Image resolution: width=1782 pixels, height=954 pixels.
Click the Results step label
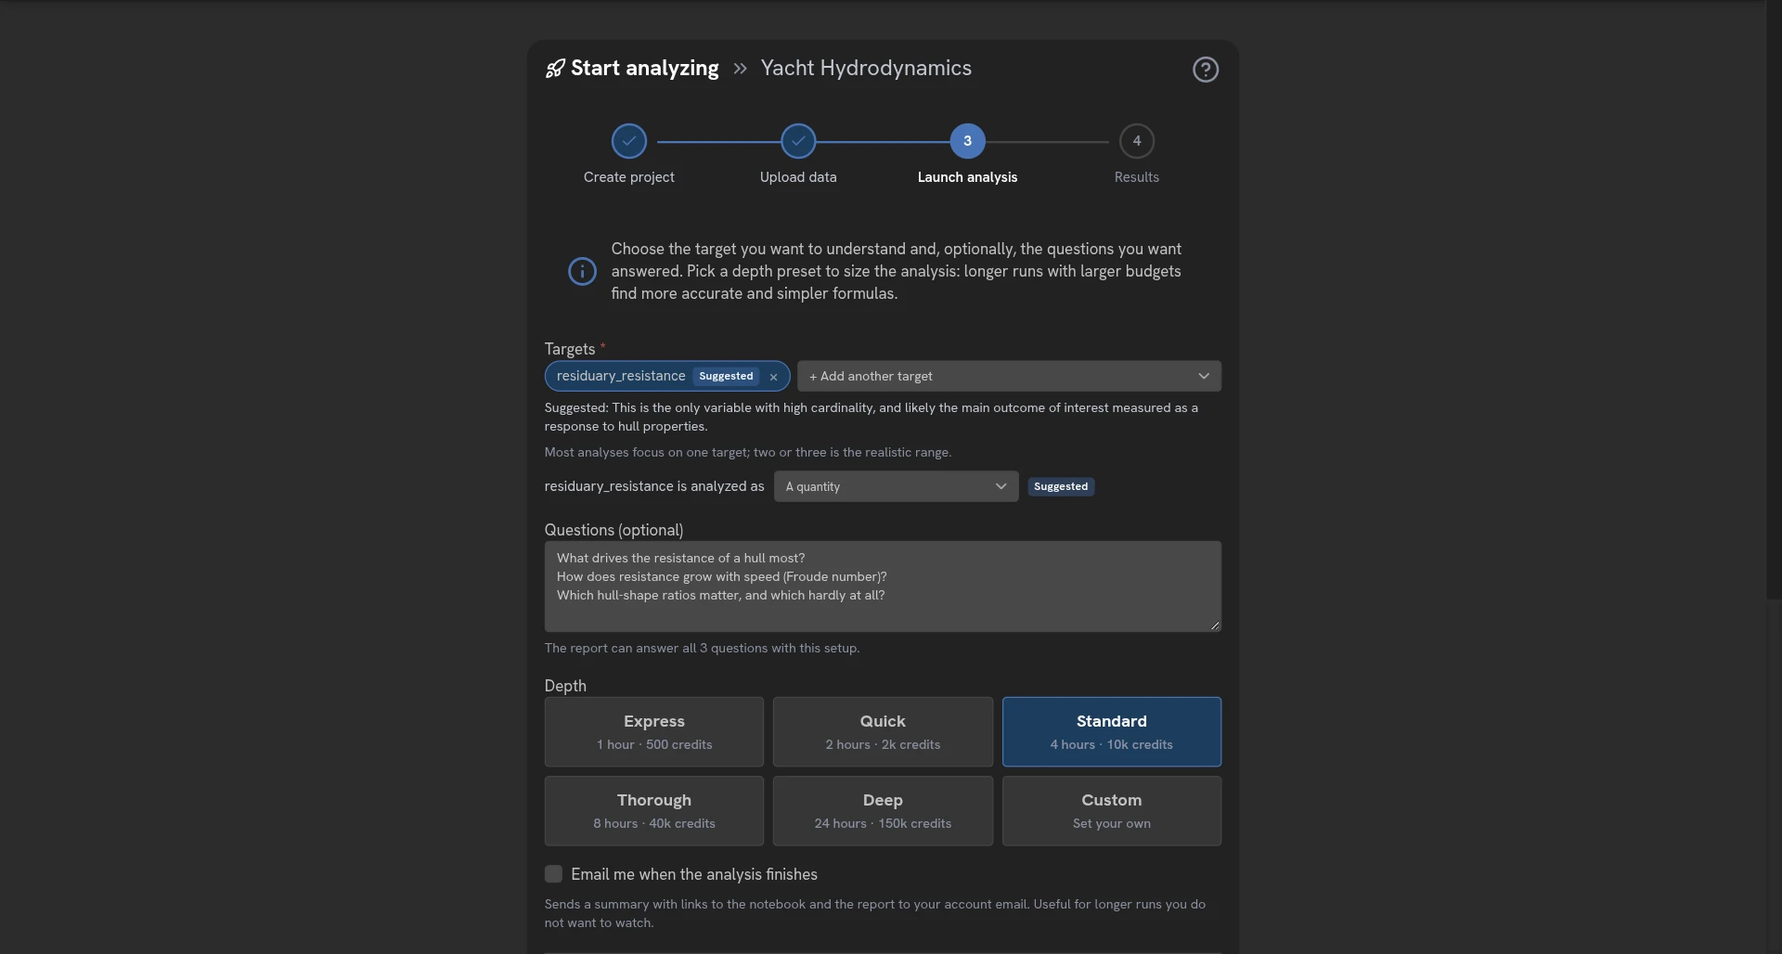(1136, 177)
